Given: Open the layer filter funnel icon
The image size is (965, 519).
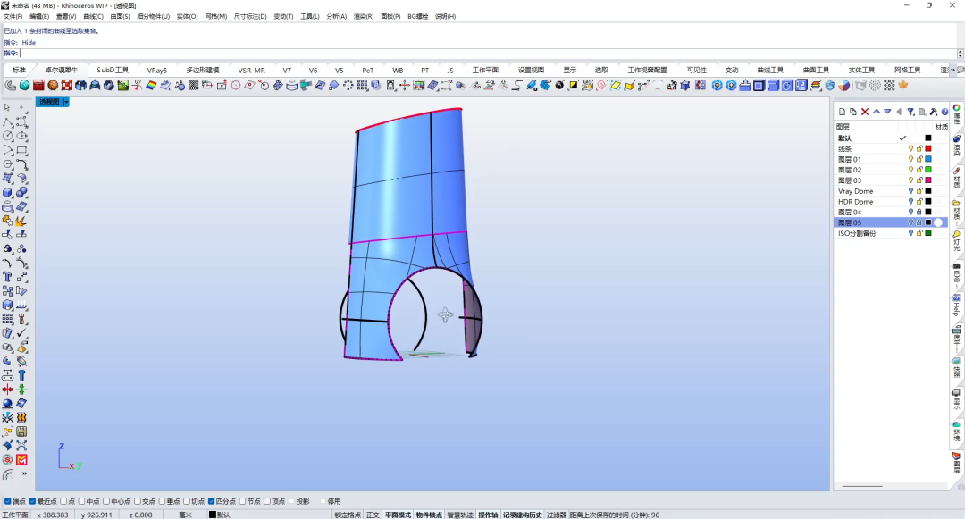Looking at the screenshot, I should coord(910,112).
